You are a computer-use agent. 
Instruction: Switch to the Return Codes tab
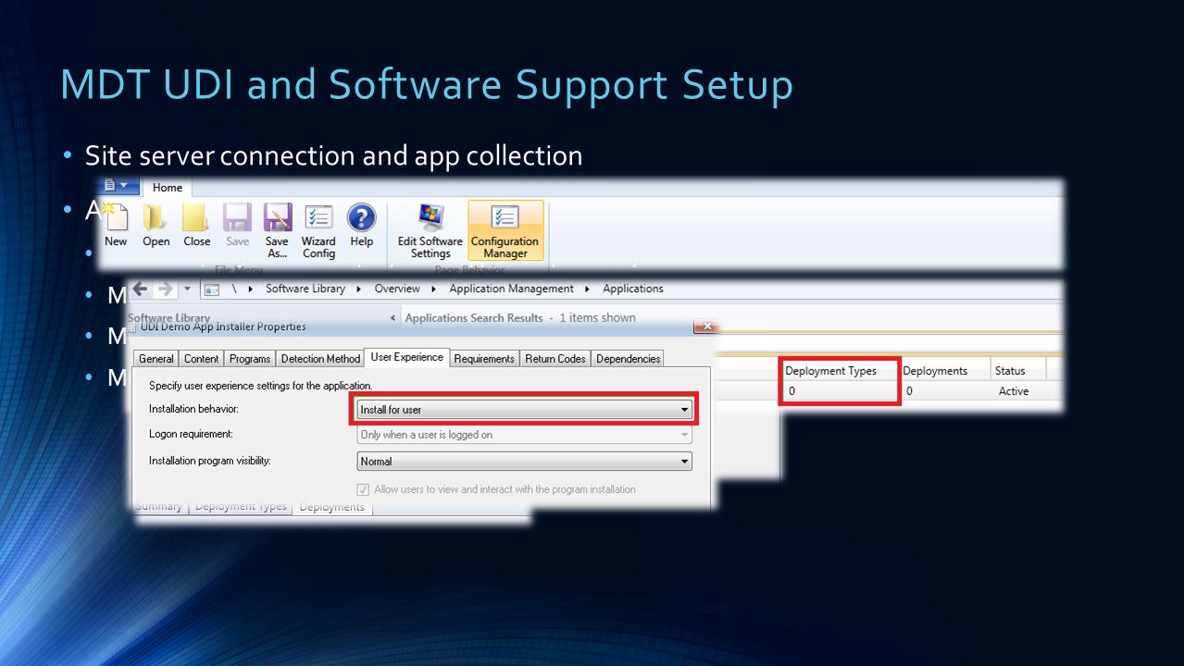[x=555, y=359]
